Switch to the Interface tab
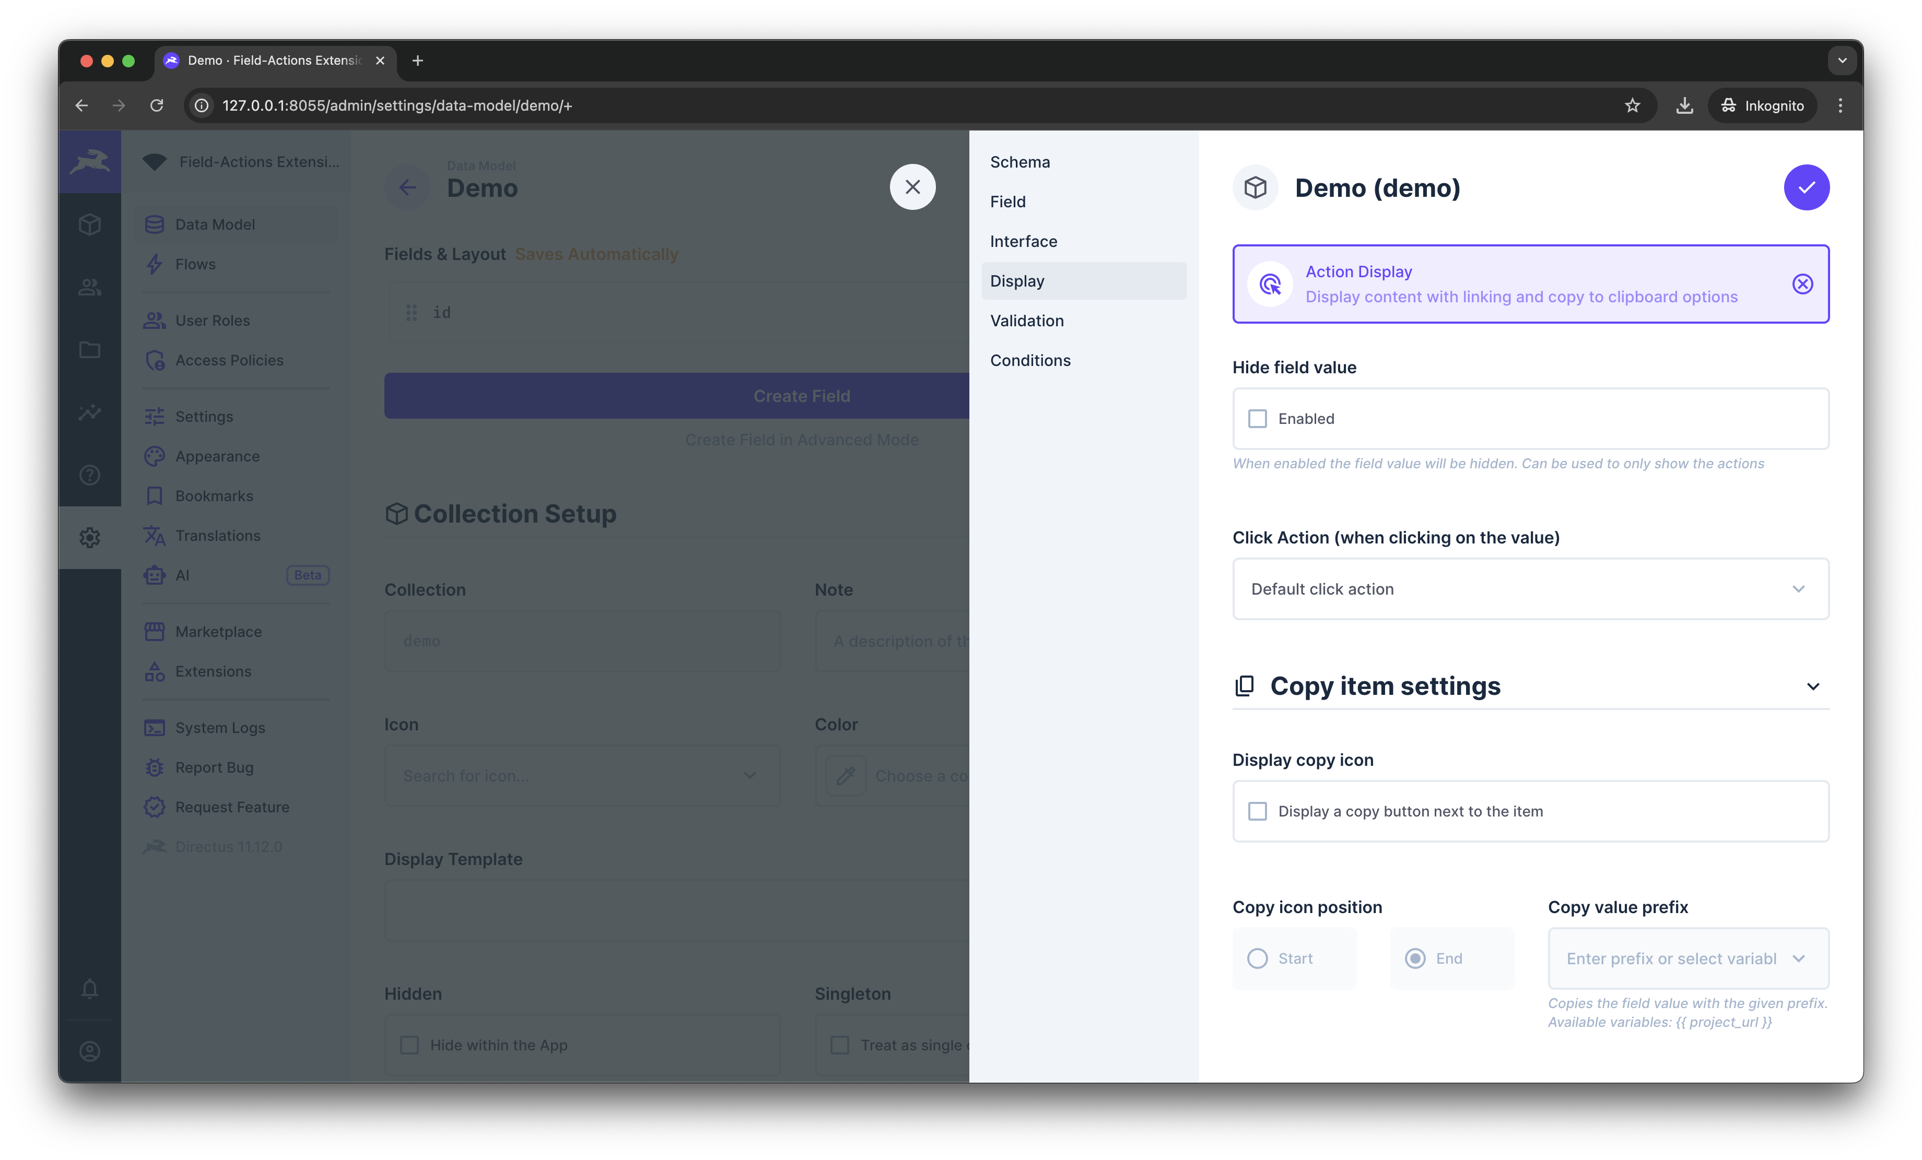This screenshot has width=1922, height=1160. point(1023,242)
